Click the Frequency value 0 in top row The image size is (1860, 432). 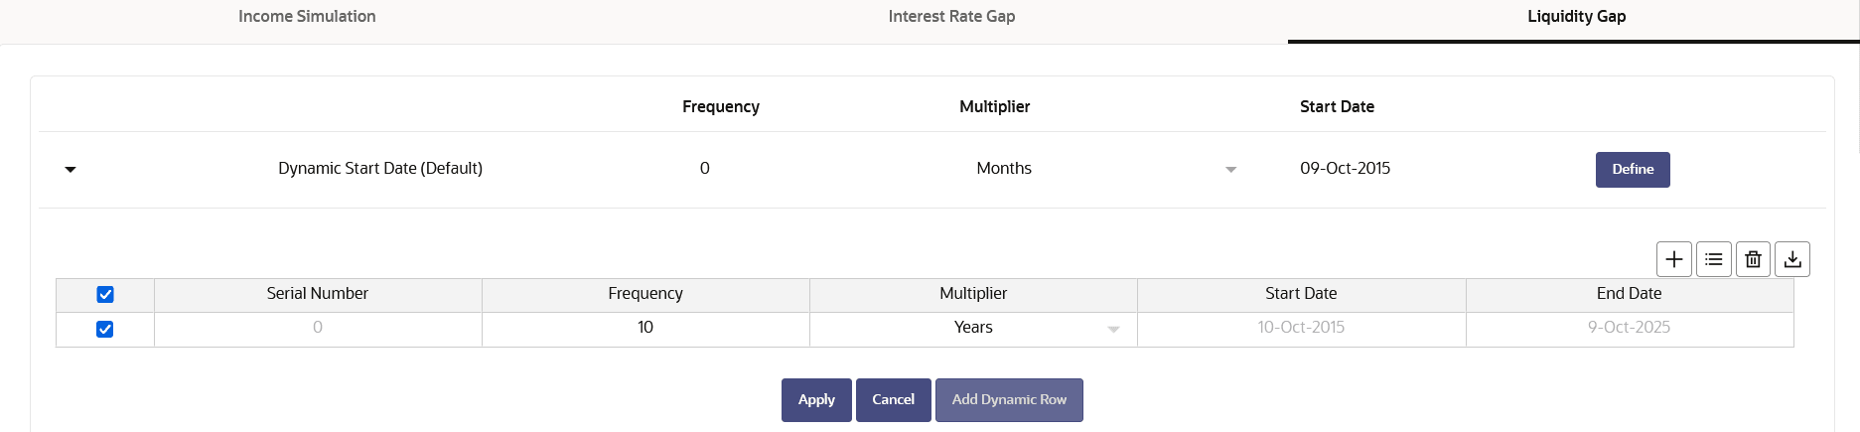(705, 169)
